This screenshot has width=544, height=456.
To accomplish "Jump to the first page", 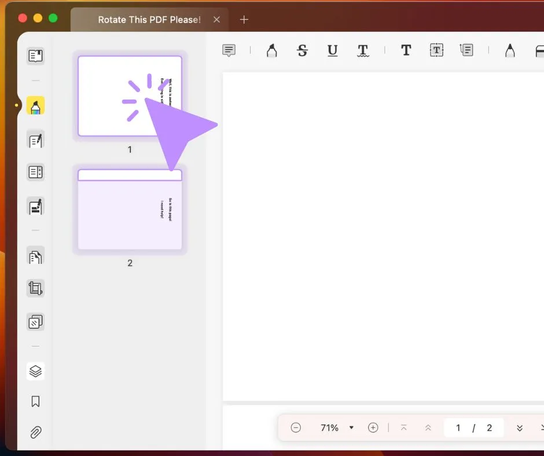I will (x=403, y=428).
